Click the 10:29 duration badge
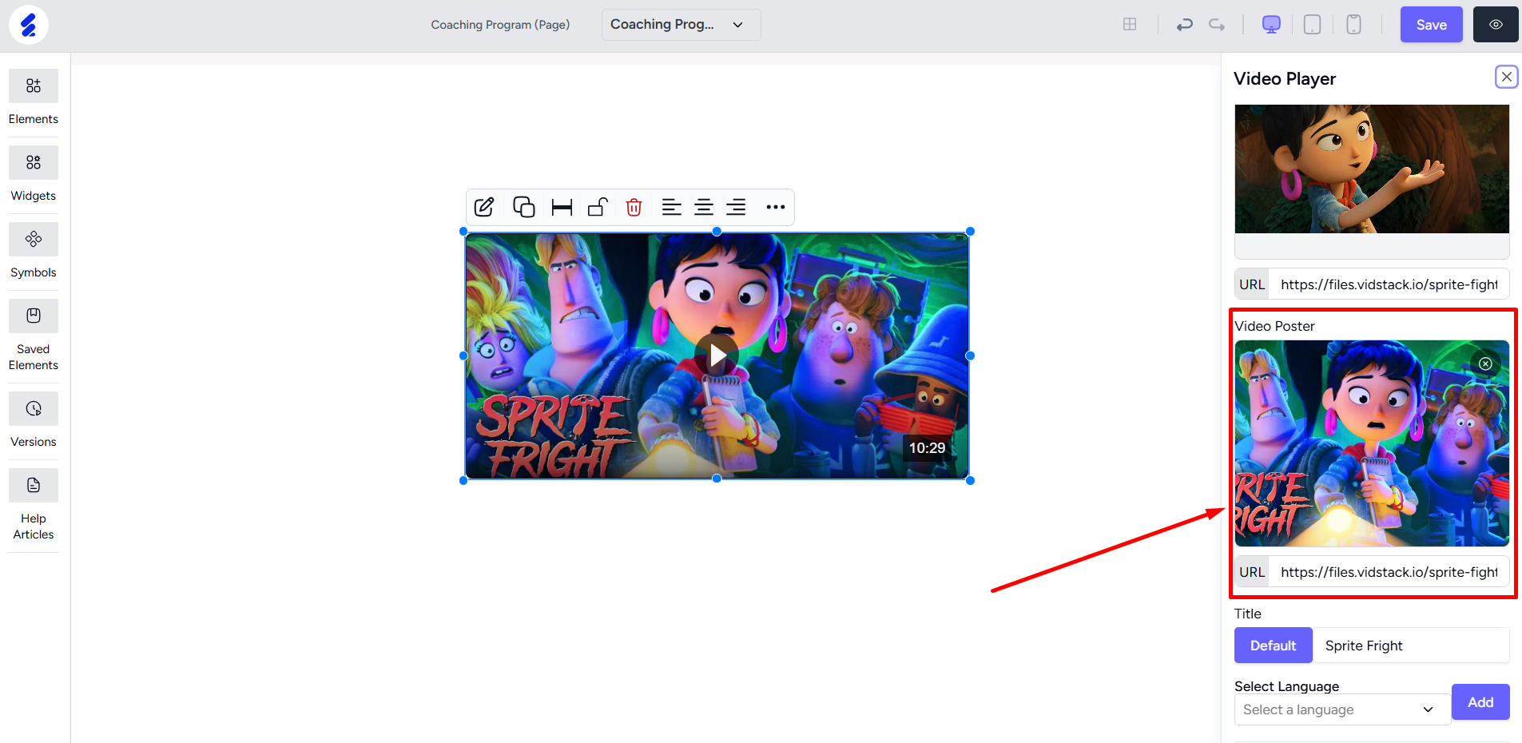The width and height of the screenshot is (1522, 743). click(927, 448)
